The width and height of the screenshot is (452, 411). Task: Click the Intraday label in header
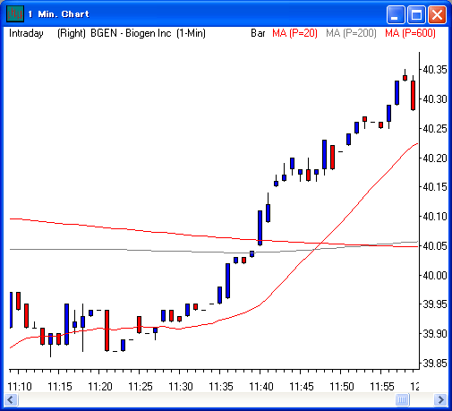[x=26, y=33]
